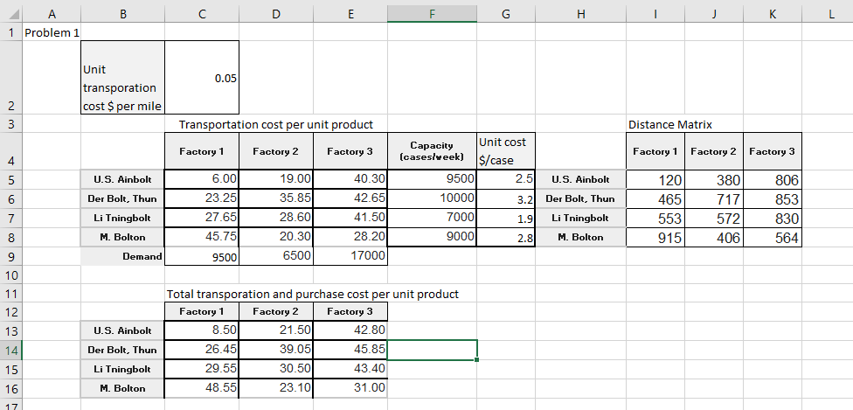The height and width of the screenshot is (410, 853).
Task: Select distance cell 406
Action: (x=714, y=238)
